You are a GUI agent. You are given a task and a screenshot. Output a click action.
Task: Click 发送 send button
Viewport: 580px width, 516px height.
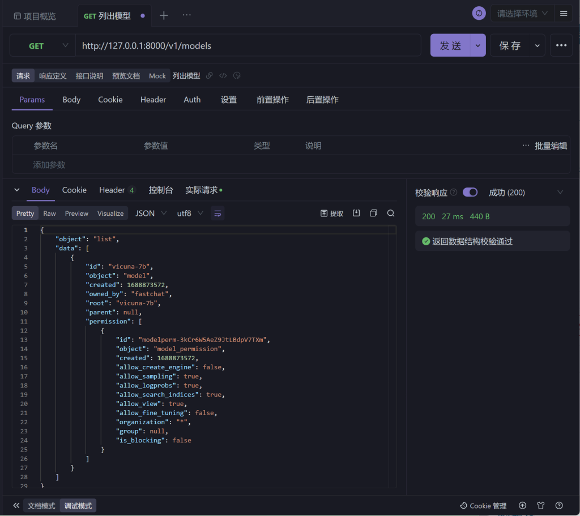tap(450, 45)
